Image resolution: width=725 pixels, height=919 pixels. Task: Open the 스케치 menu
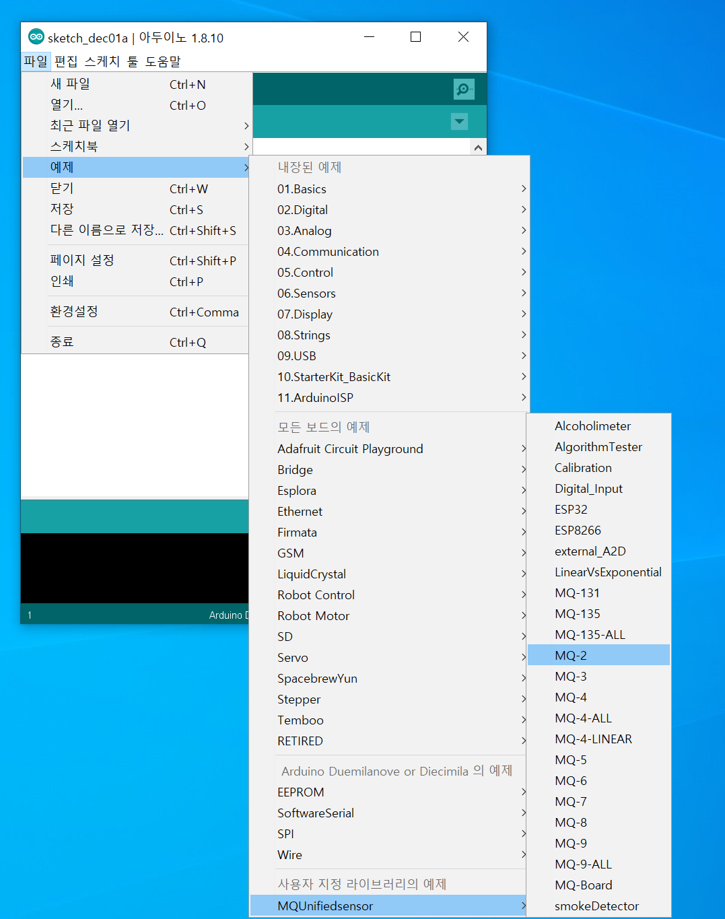coord(102,61)
